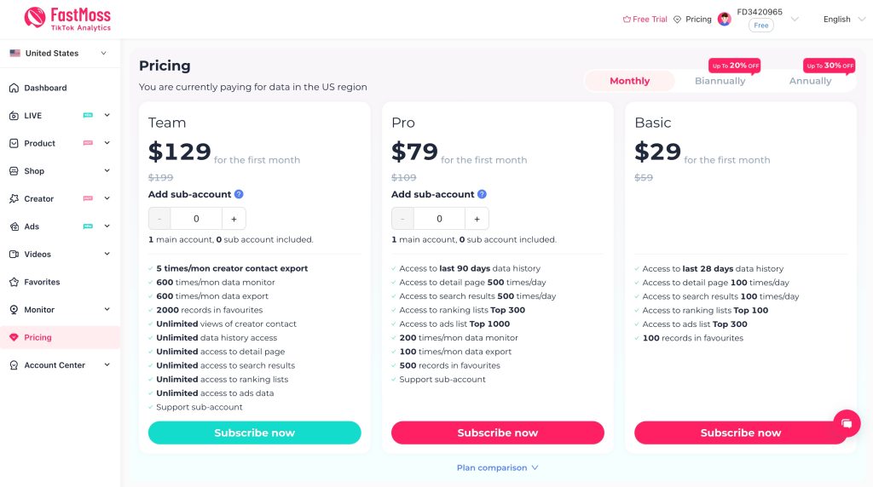This screenshot has width=873, height=487.
Task: Open the floating chat support icon
Action: click(846, 422)
